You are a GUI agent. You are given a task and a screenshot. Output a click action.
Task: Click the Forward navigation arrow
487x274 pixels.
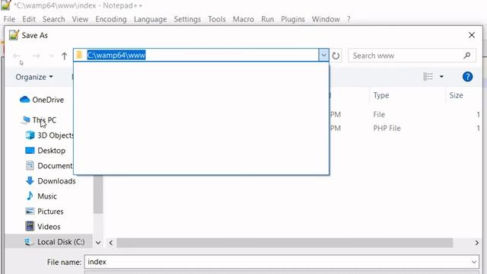[x=37, y=56]
